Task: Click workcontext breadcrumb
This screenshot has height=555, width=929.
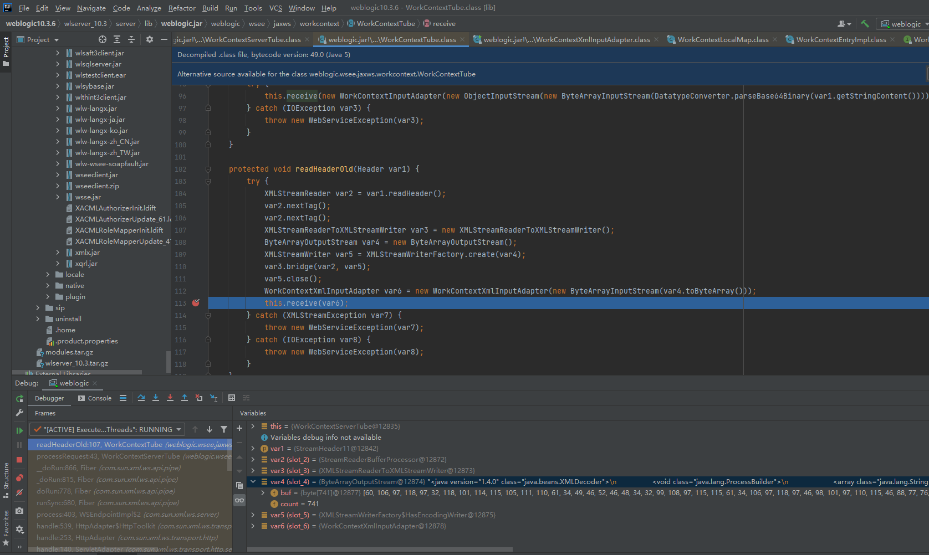Action: coord(319,24)
